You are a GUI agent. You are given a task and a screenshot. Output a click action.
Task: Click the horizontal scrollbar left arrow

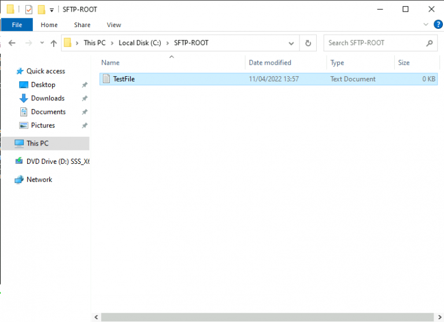pos(97,317)
